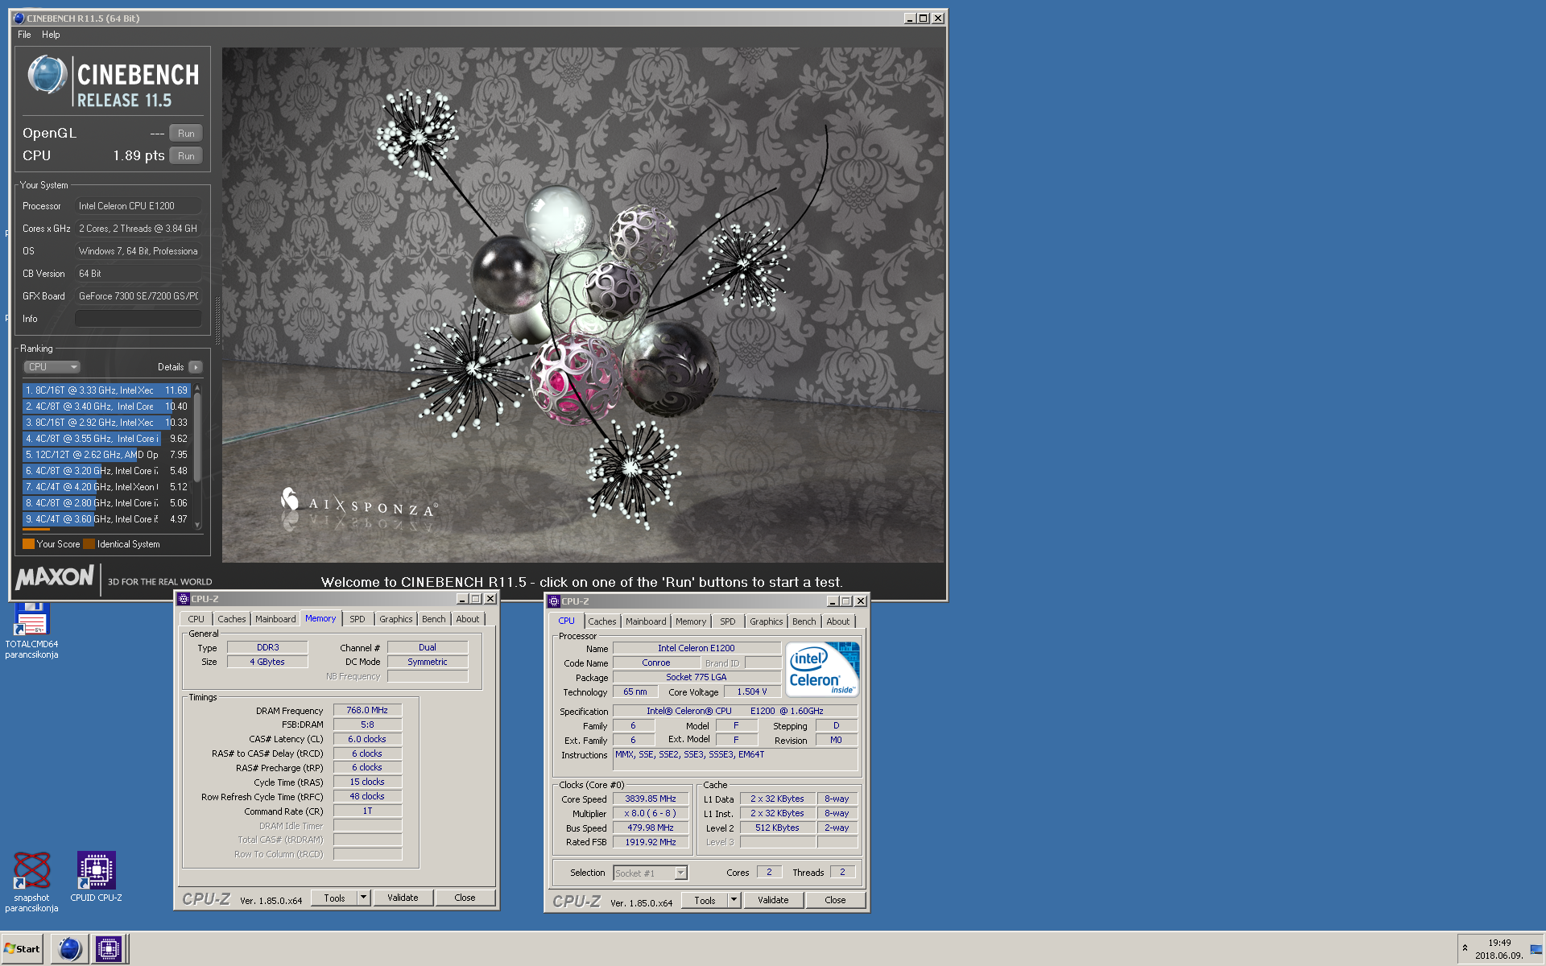The width and height of the screenshot is (1546, 966).
Task: Click Tools button in right CPU-Z
Action: [x=705, y=900]
